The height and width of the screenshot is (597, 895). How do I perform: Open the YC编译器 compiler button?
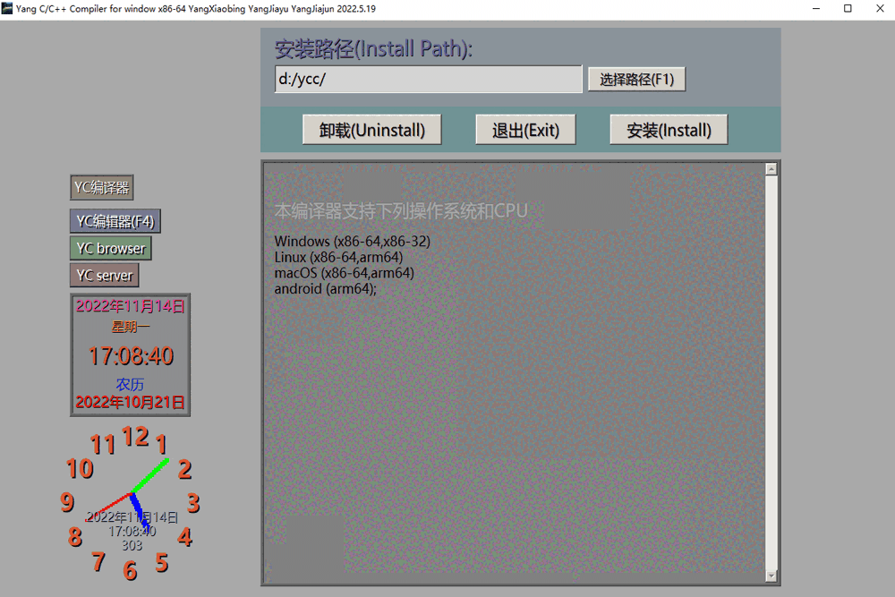click(x=102, y=187)
